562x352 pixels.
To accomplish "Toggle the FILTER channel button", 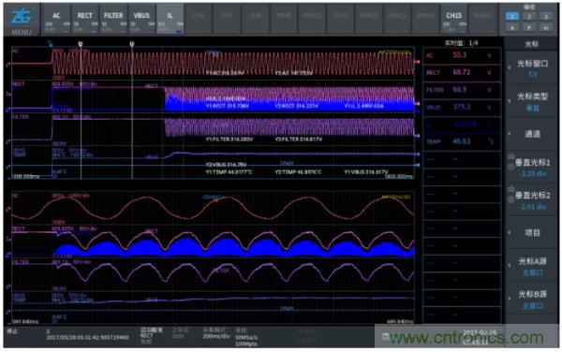I will (x=113, y=20).
